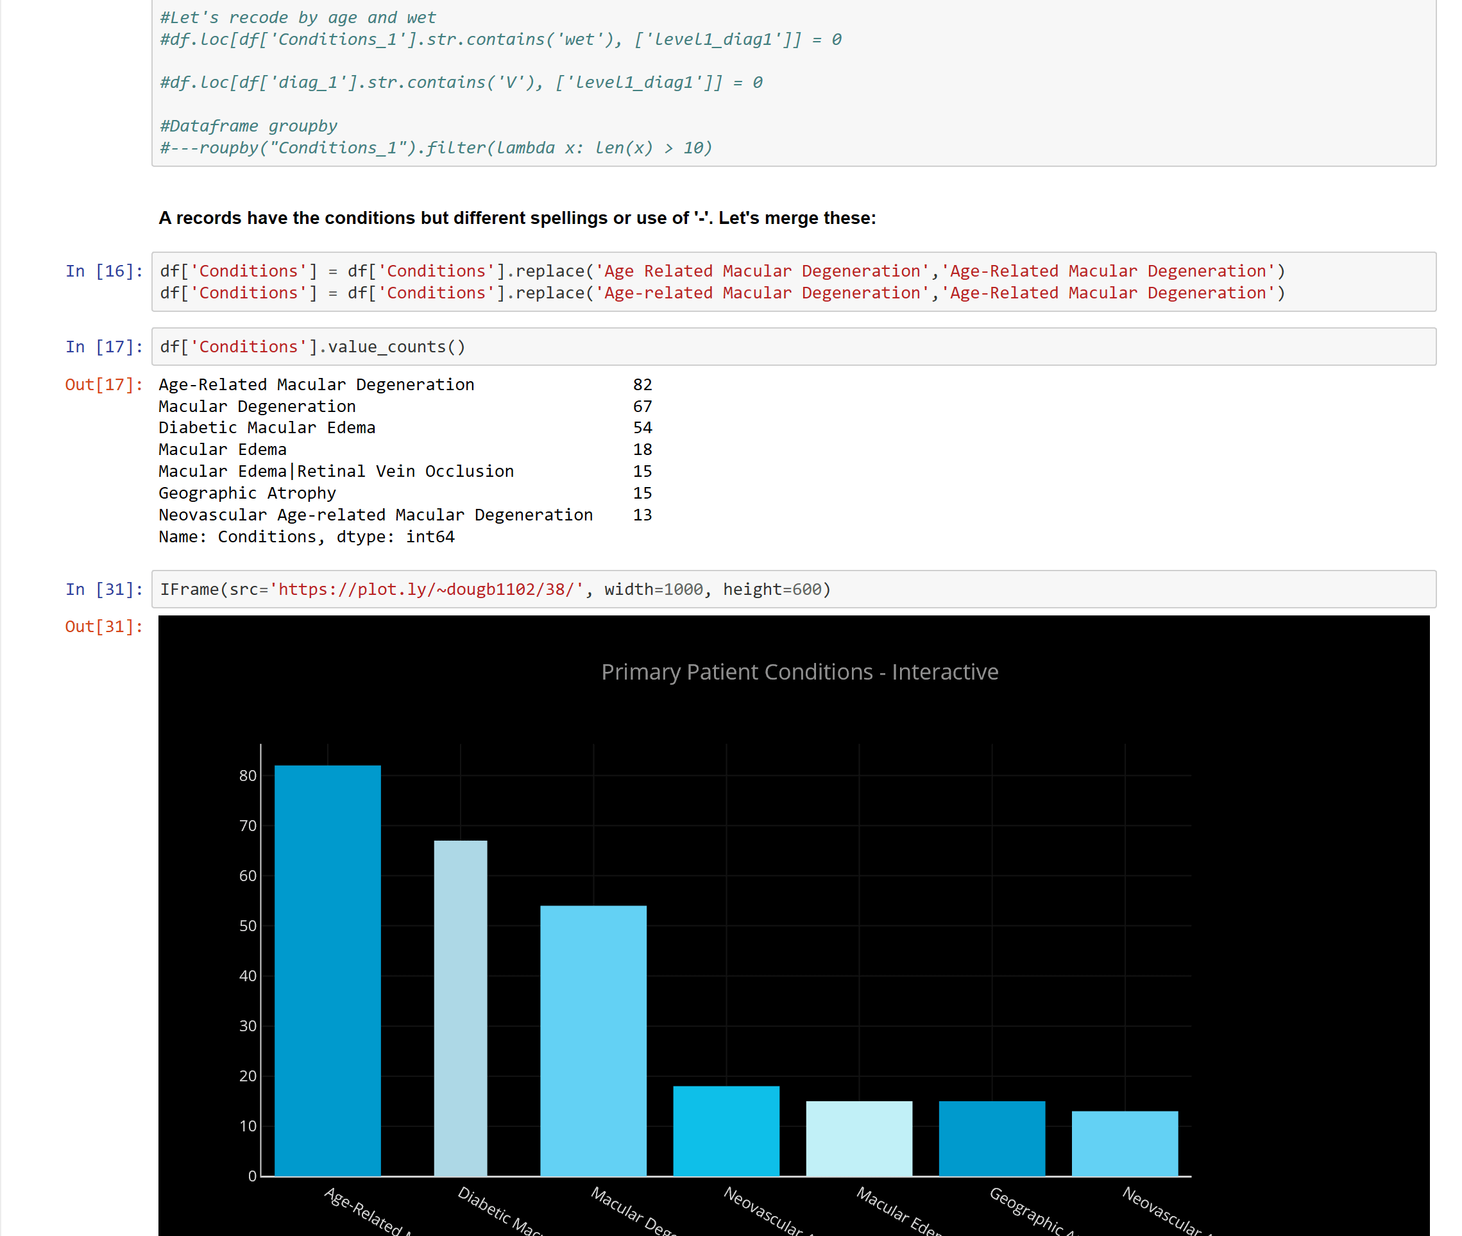Select the Out[31] output prompt

tap(104, 626)
